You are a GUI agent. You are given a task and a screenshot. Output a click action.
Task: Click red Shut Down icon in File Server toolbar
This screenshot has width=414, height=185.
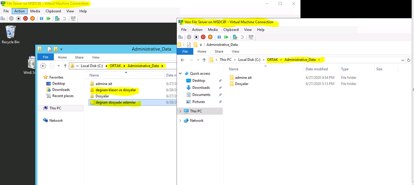(x=25, y=19)
